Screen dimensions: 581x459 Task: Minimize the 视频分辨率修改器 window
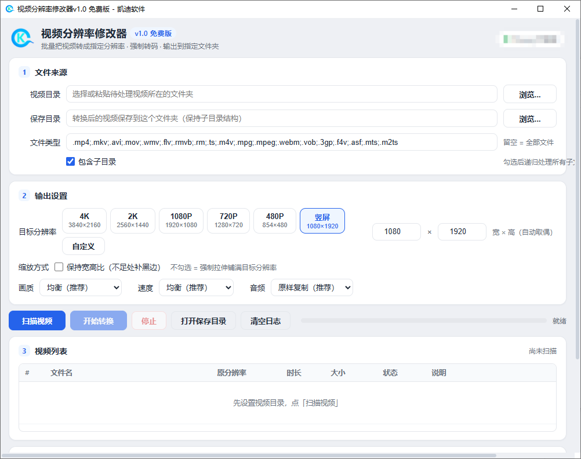[x=514, y=9]
